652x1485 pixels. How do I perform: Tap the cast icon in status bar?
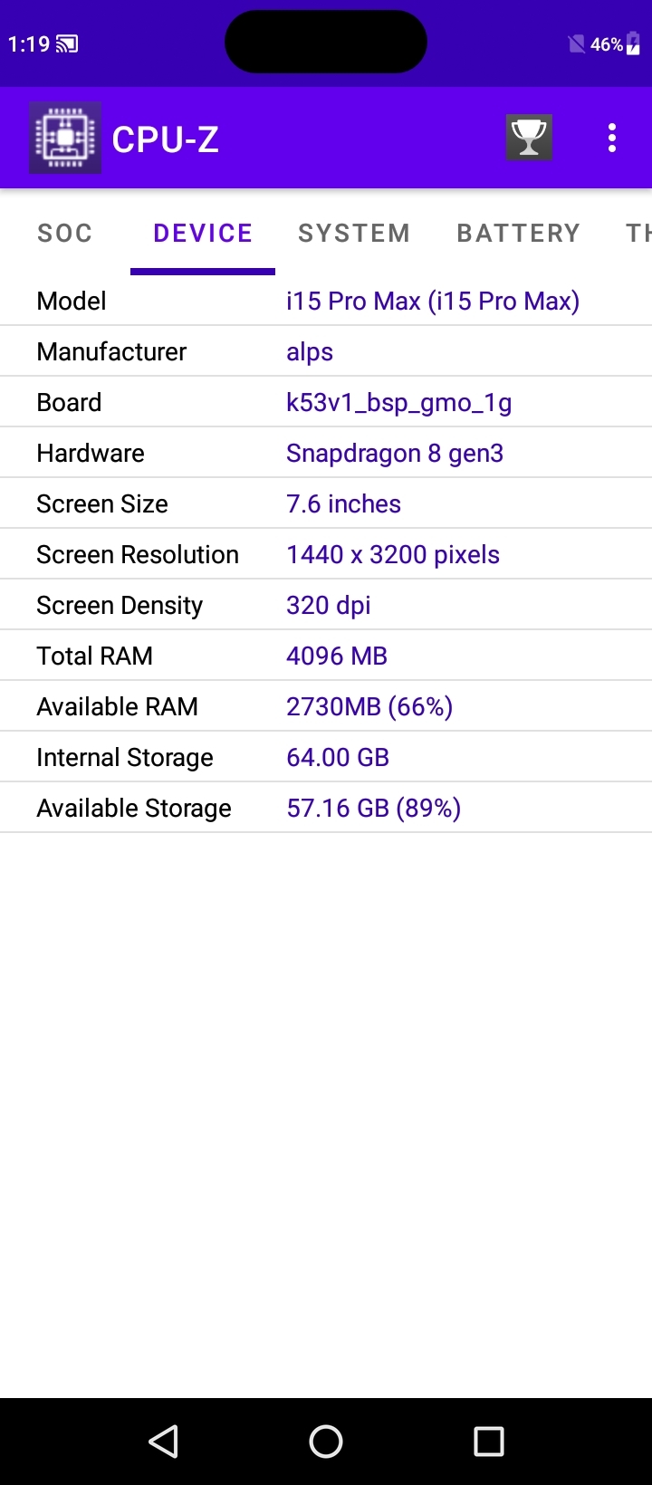pos(68,43)
